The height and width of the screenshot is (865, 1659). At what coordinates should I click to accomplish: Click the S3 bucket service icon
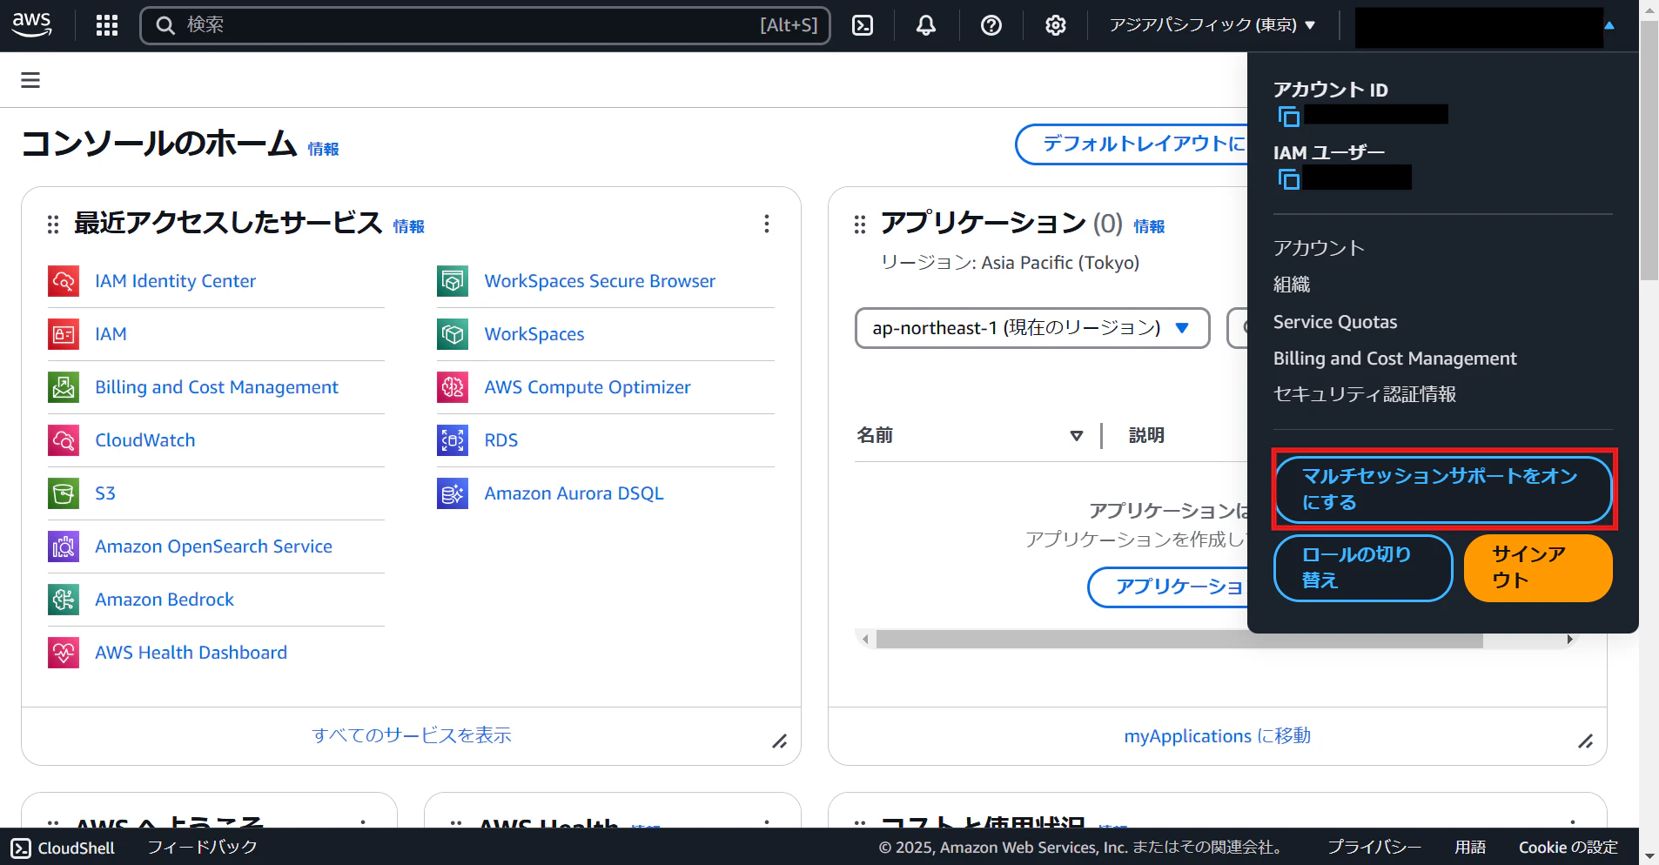[x=64, y=493]
